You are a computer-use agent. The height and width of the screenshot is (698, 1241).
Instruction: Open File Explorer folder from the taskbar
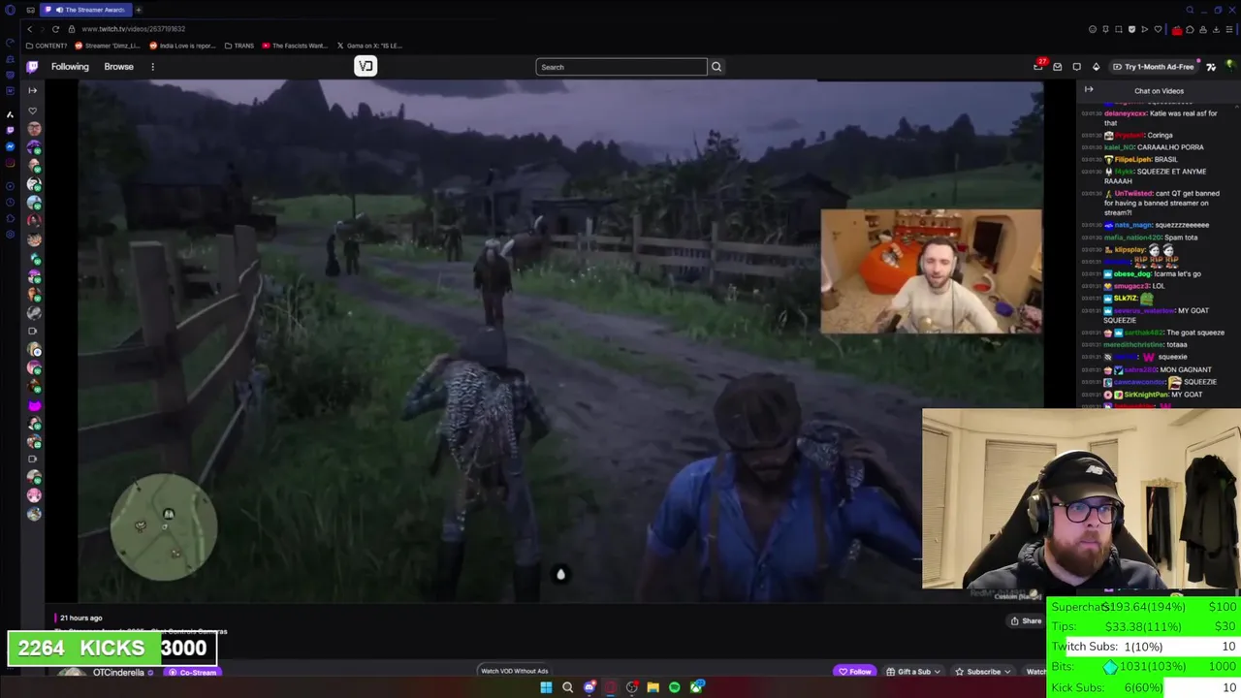(x=653, y=687)
